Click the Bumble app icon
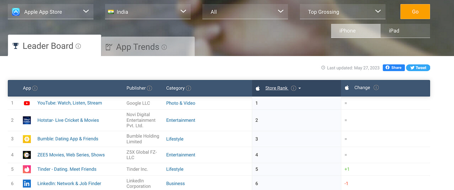This screenshot has height=190, width=454. [27, 139]
